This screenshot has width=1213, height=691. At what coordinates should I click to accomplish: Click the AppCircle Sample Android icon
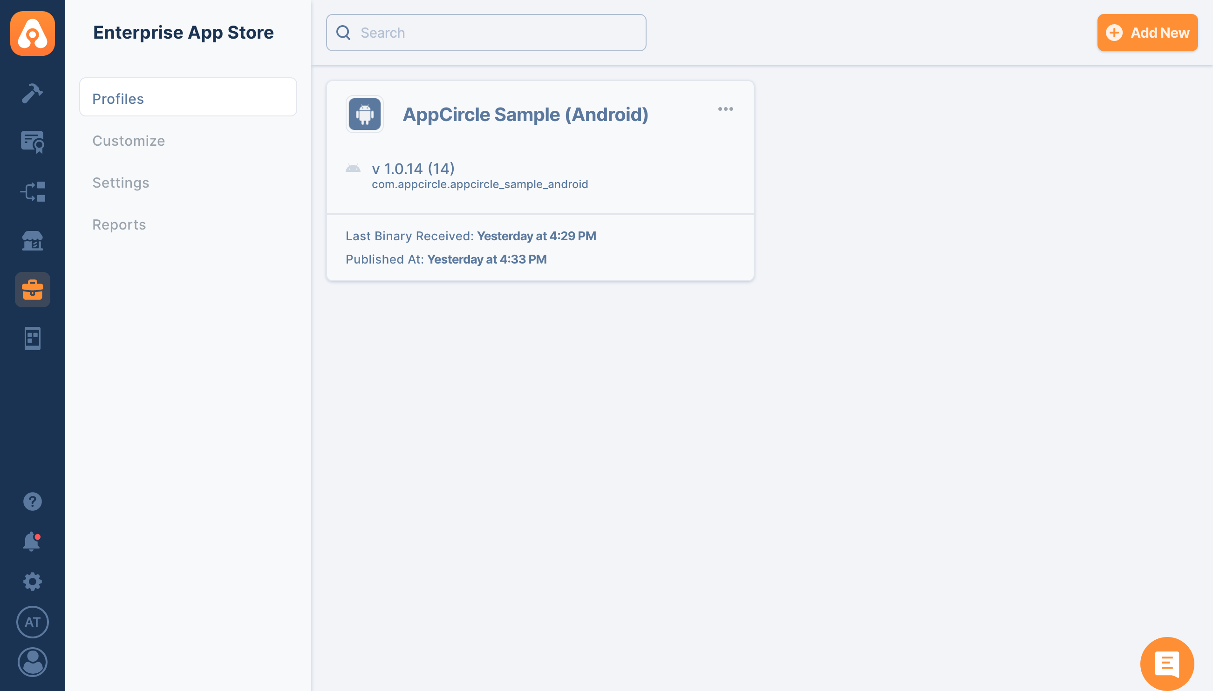(364, 114)
